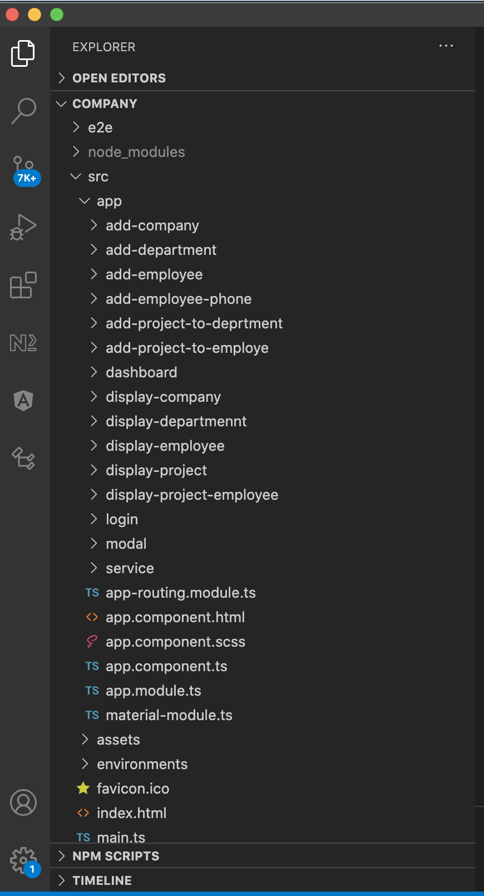Expand the TIMELINE section

pyautogui.click(x=102, y=880)
